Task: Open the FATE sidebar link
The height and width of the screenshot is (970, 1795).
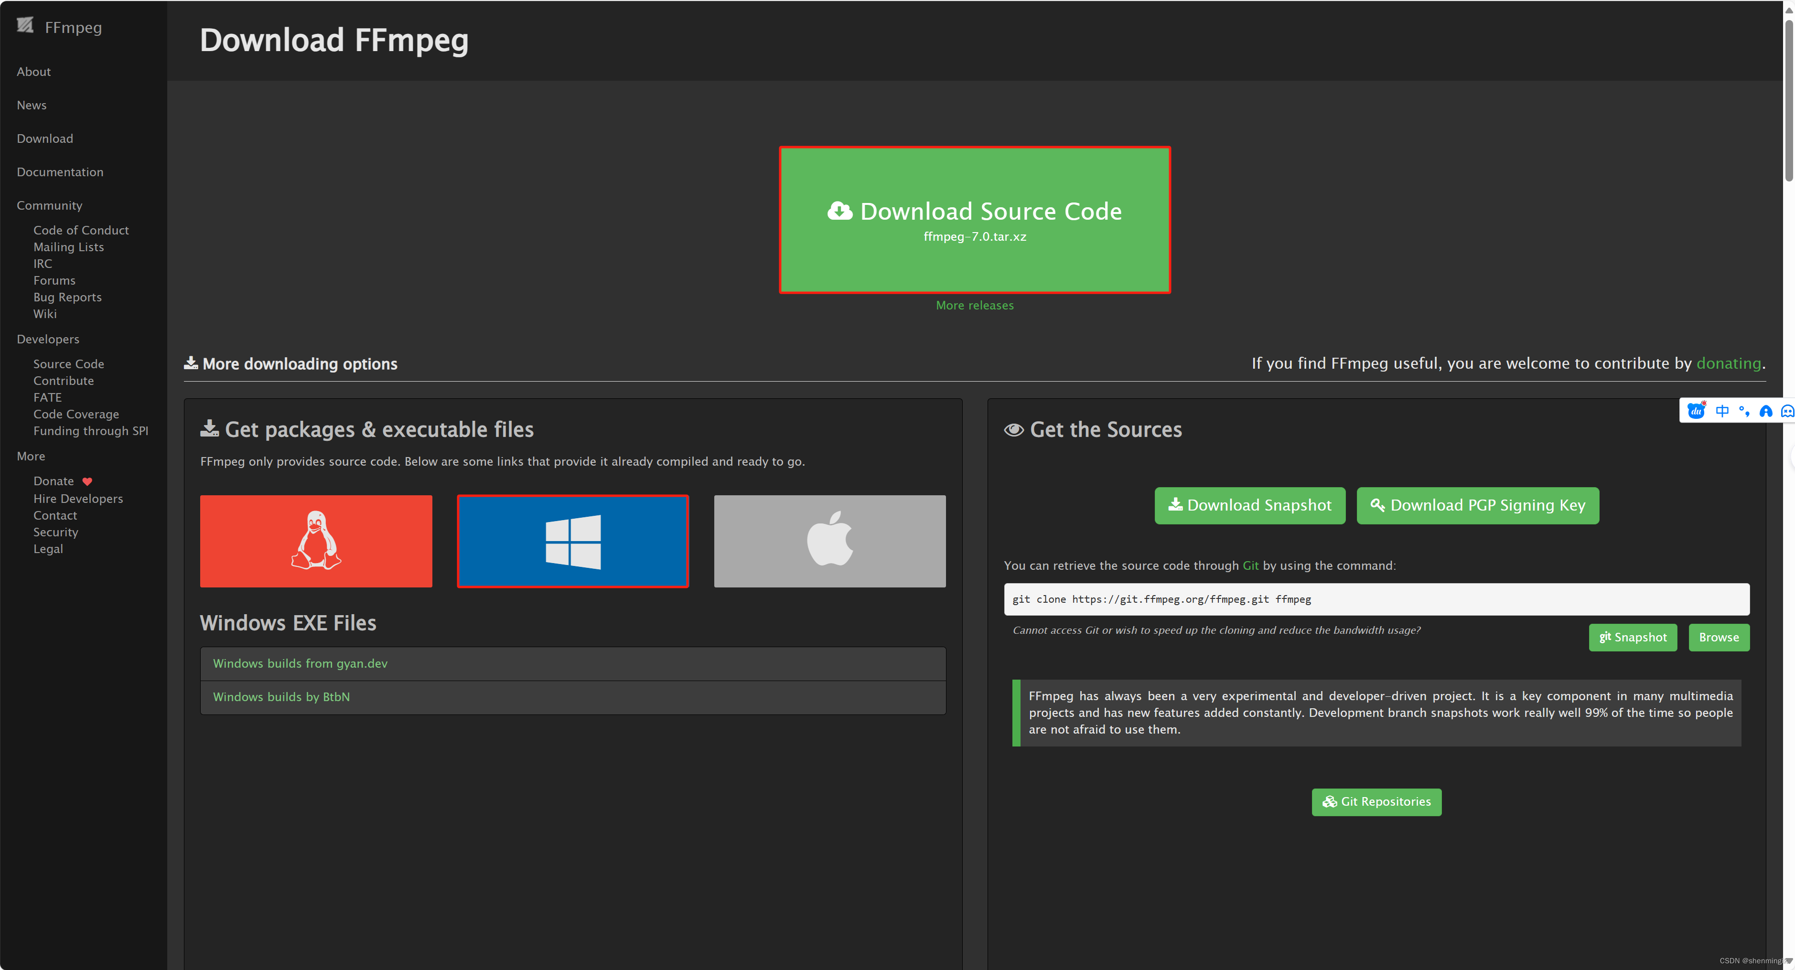Action: pos(47,397)
